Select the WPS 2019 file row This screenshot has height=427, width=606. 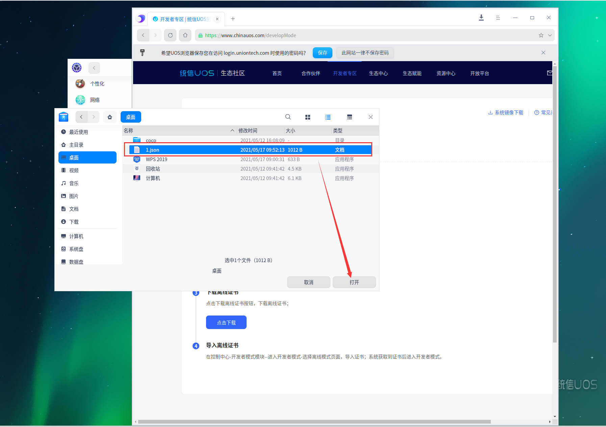pyautogui.click(x=250, y=159)
